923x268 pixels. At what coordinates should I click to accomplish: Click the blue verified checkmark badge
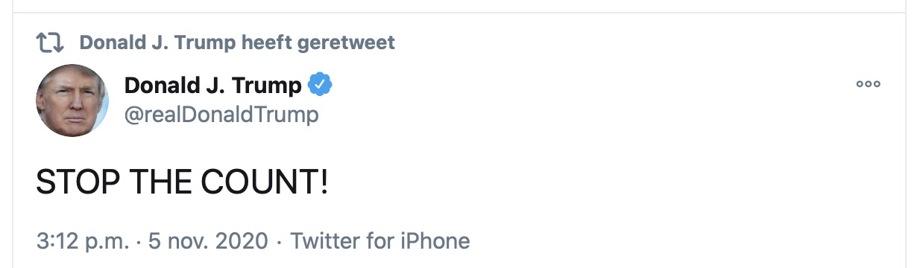click(x=321, y=86)
